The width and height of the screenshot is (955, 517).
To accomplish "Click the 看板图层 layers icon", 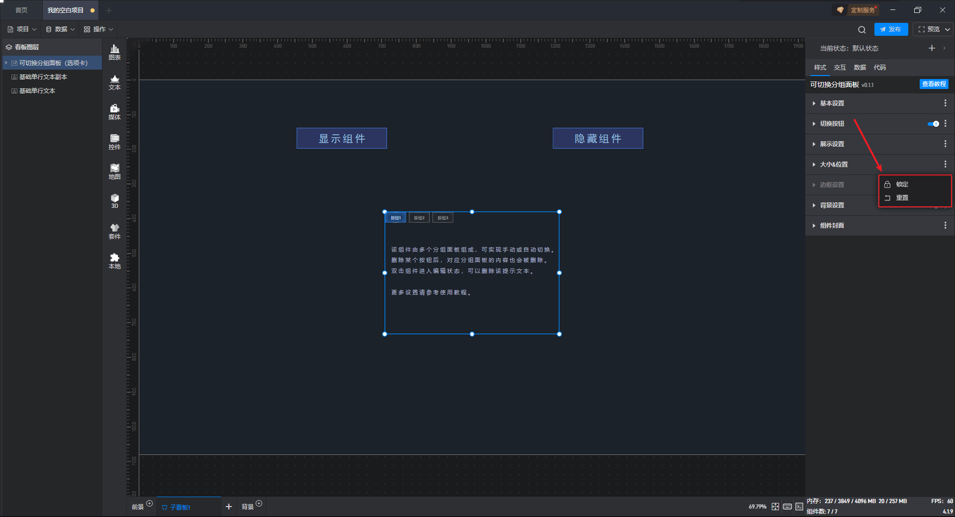I will (8, 47).
